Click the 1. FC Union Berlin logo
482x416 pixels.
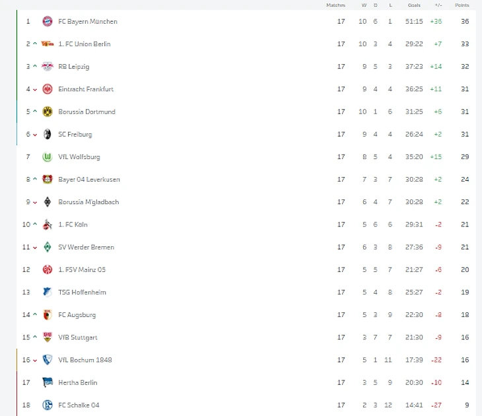click(x=48, y=44)
